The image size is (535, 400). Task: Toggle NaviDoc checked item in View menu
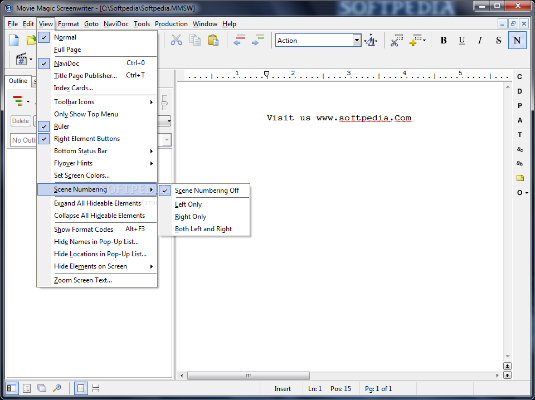click(97, 63)
